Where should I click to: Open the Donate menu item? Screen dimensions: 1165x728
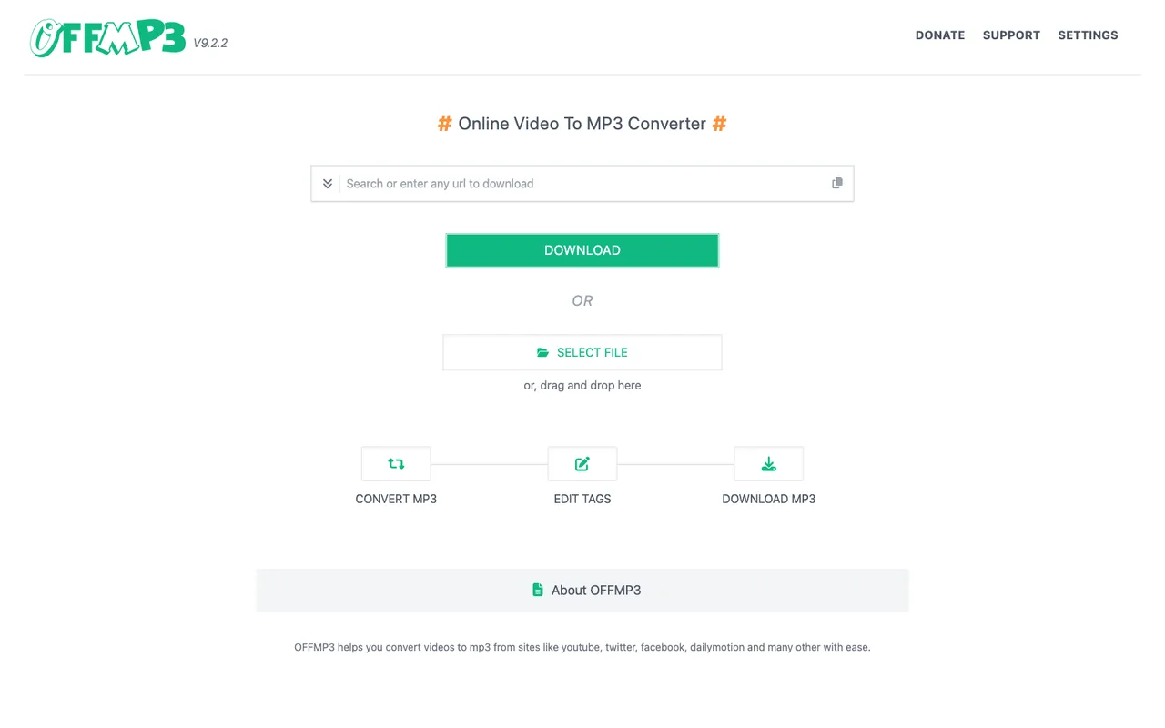coord(940,35)
